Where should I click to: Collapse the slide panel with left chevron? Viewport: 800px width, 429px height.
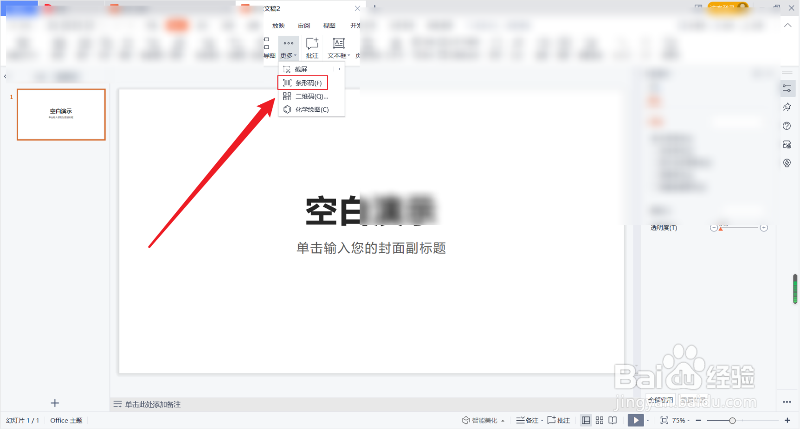coord(5,77)
